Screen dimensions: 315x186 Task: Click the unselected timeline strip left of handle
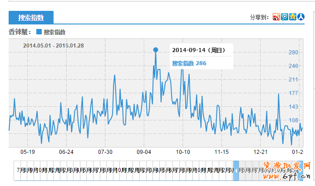click(123, 171)
